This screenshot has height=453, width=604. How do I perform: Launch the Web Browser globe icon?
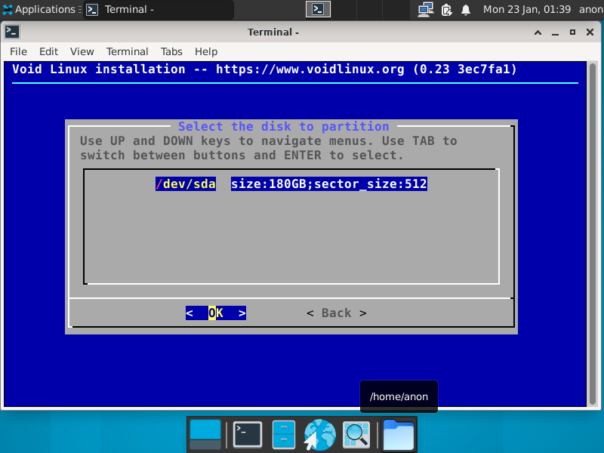pyautogui.click(x=319, y=435)
